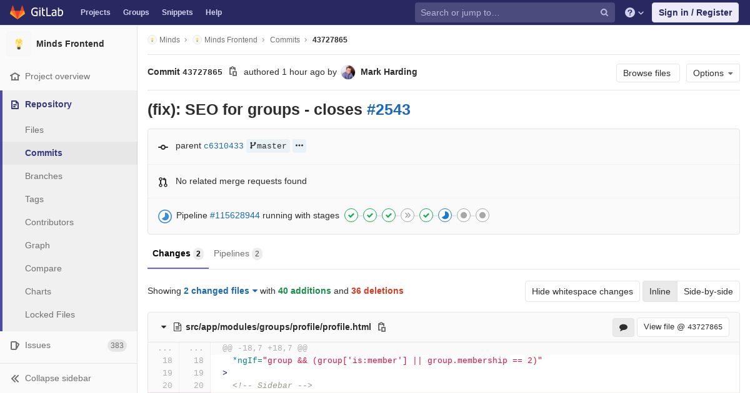Select the Inline diff view
This screenshot has height=393, width=750.
coord(659,291)
